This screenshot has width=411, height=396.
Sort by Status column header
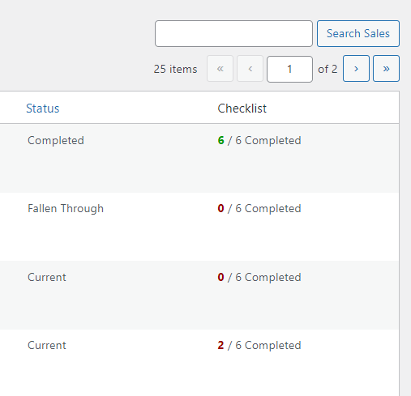pos(43,109)
